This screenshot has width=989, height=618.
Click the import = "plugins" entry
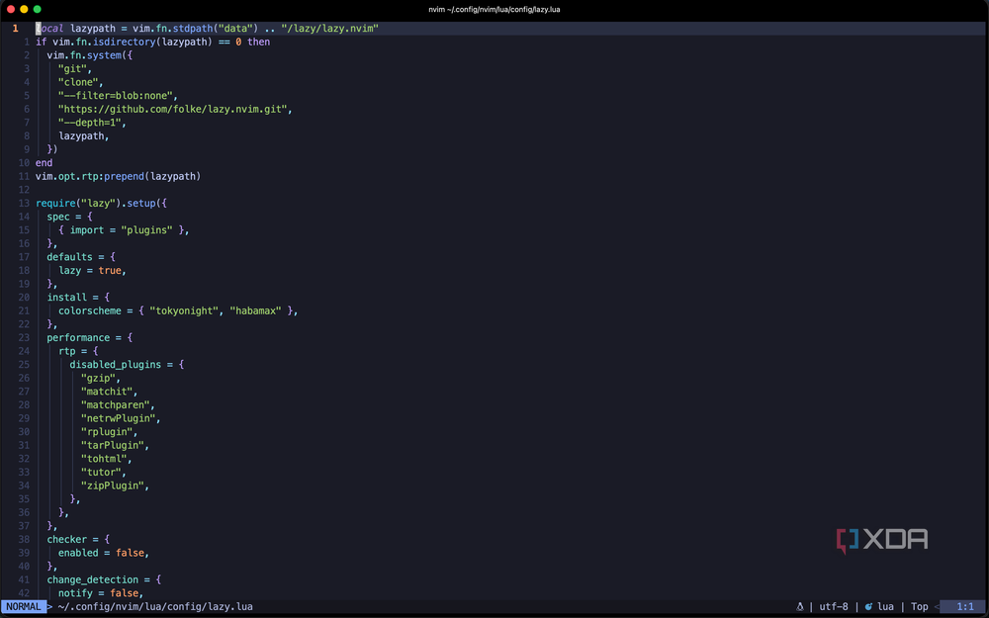click(121, 230)
